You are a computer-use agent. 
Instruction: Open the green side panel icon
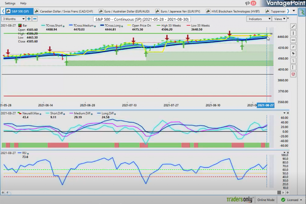[x=302, y=12]
